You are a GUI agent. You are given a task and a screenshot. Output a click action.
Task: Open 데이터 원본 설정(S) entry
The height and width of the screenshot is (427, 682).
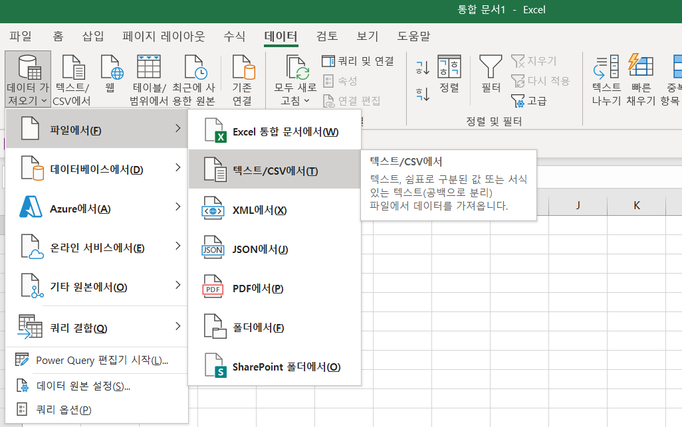click(97, 386)
